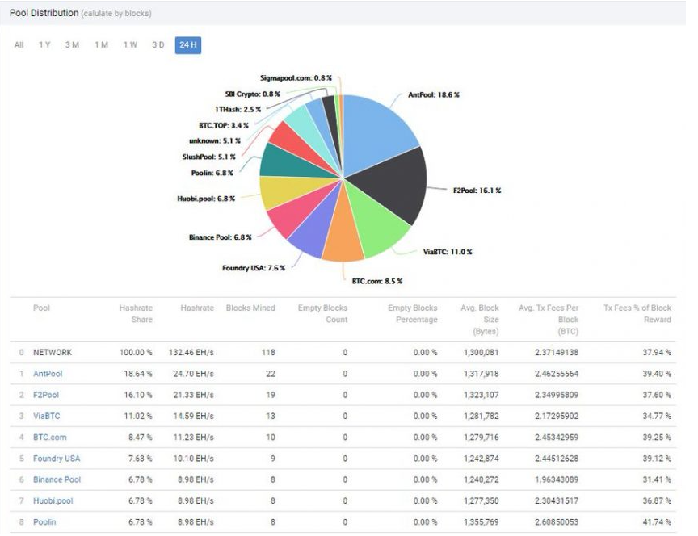The image size is (698, 536).
Task: Click the 'Binance Pool: 6.8 %' chart label
Action: (x=220, y=237)
